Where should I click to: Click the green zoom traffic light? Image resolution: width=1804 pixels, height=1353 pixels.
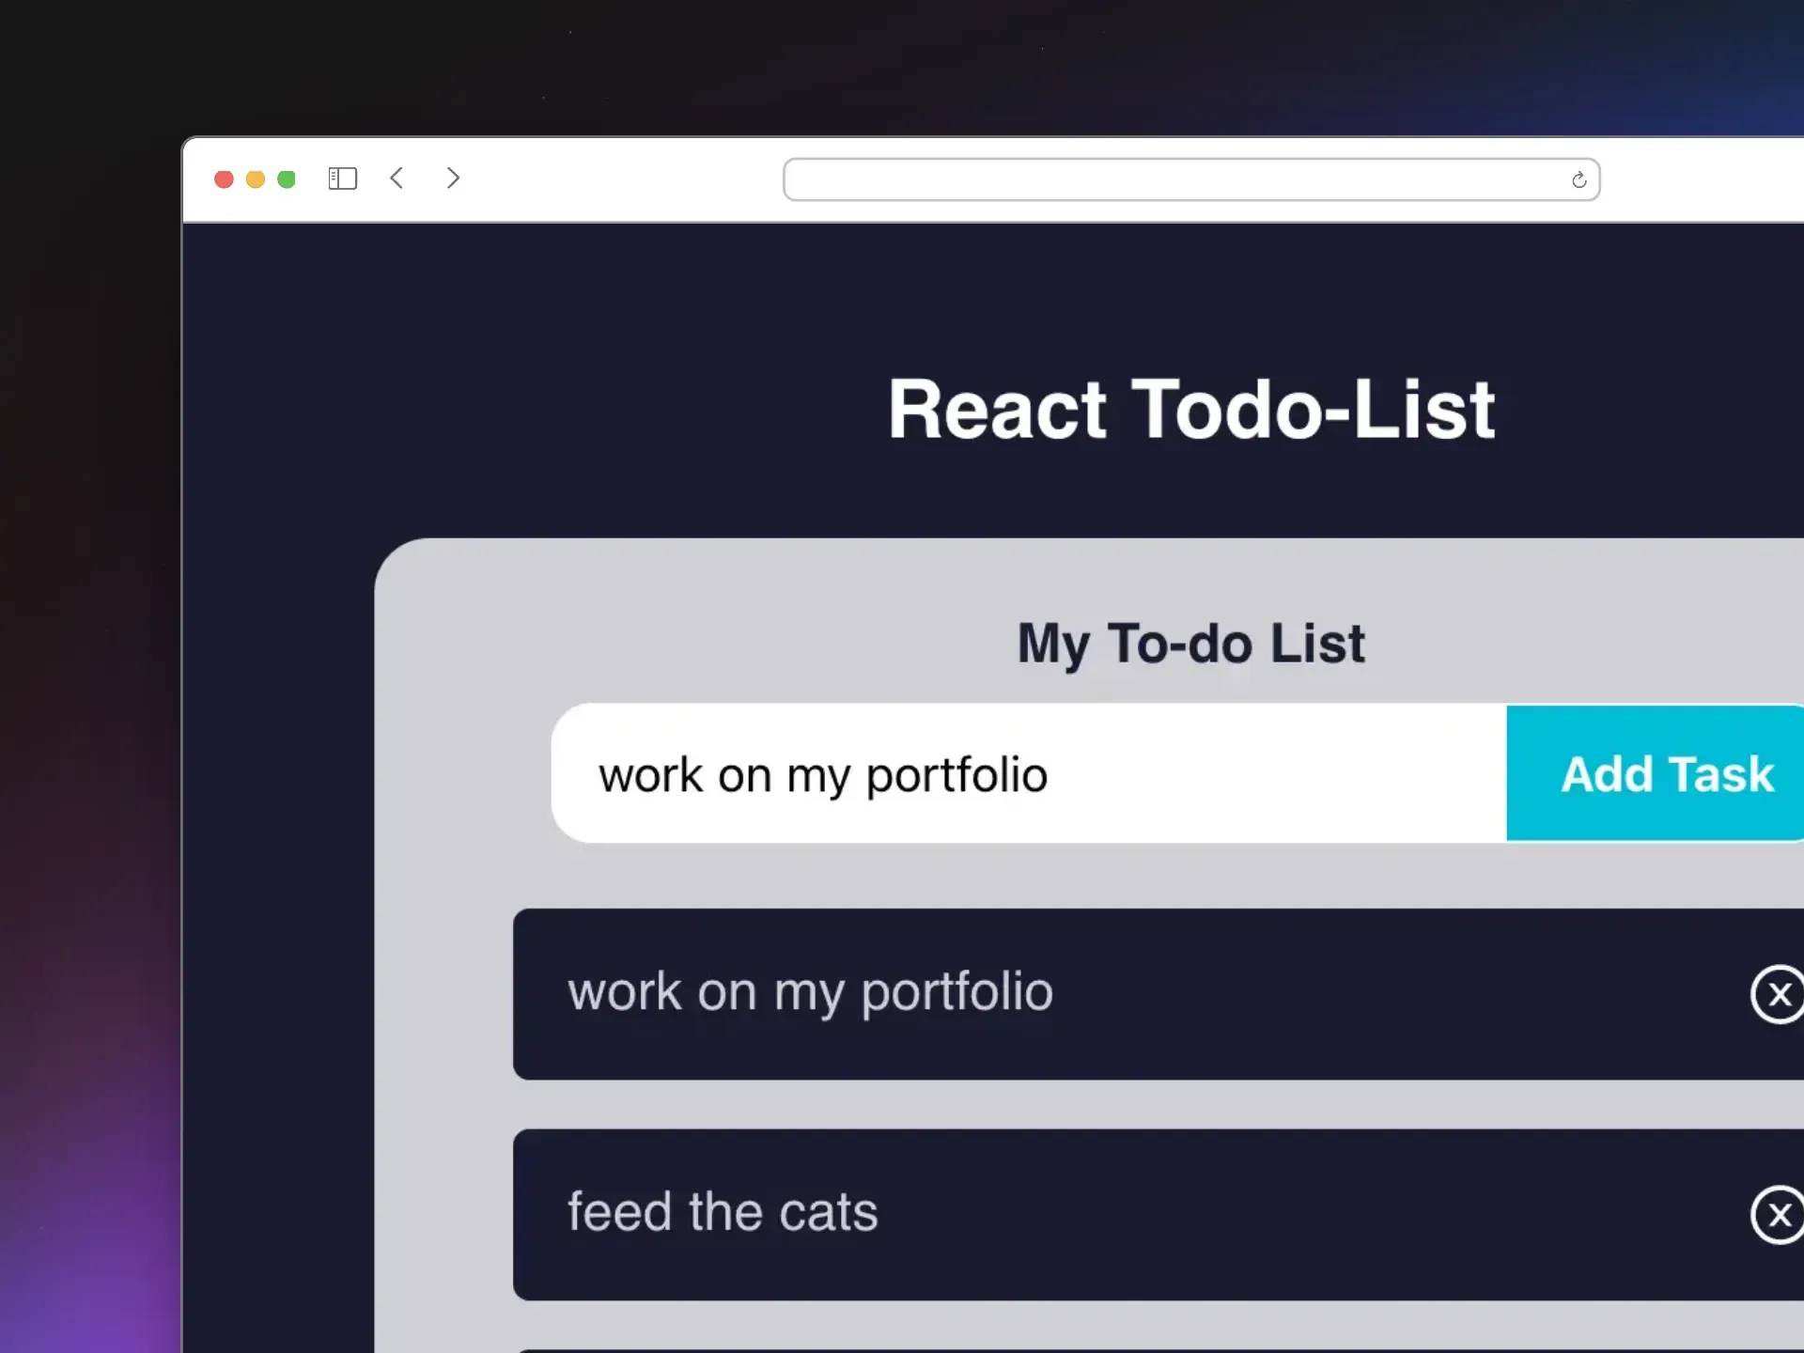coord(287,179)
